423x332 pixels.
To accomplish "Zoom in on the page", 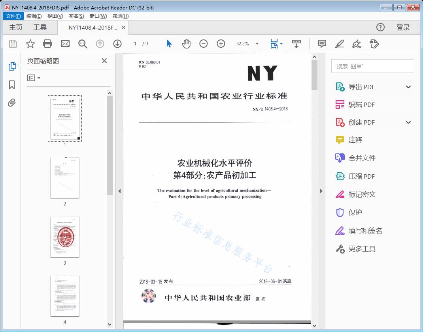I will pyautogui.click(x=221, y=44).
